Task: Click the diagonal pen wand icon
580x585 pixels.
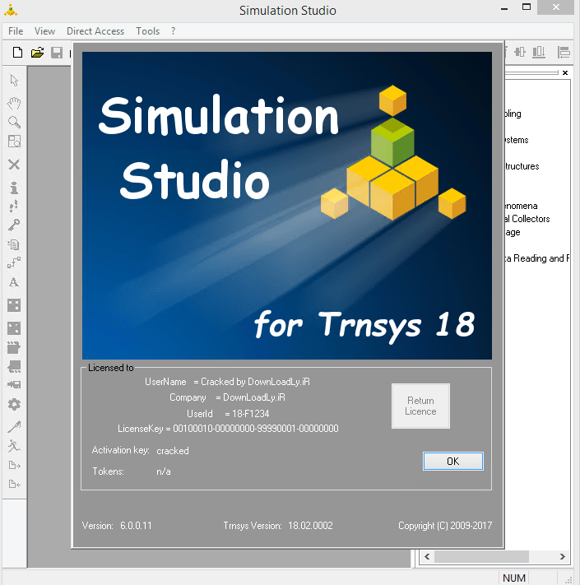Action: (x=14, y=427)
